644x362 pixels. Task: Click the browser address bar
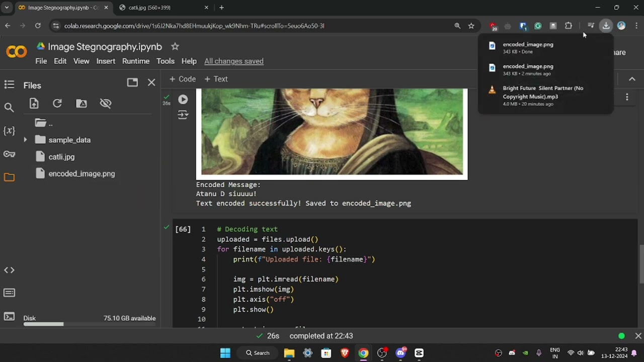tap(252, 26)
